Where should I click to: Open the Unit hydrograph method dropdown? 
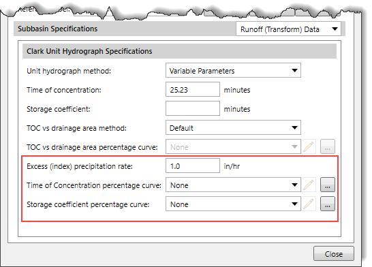click(233, 70)
